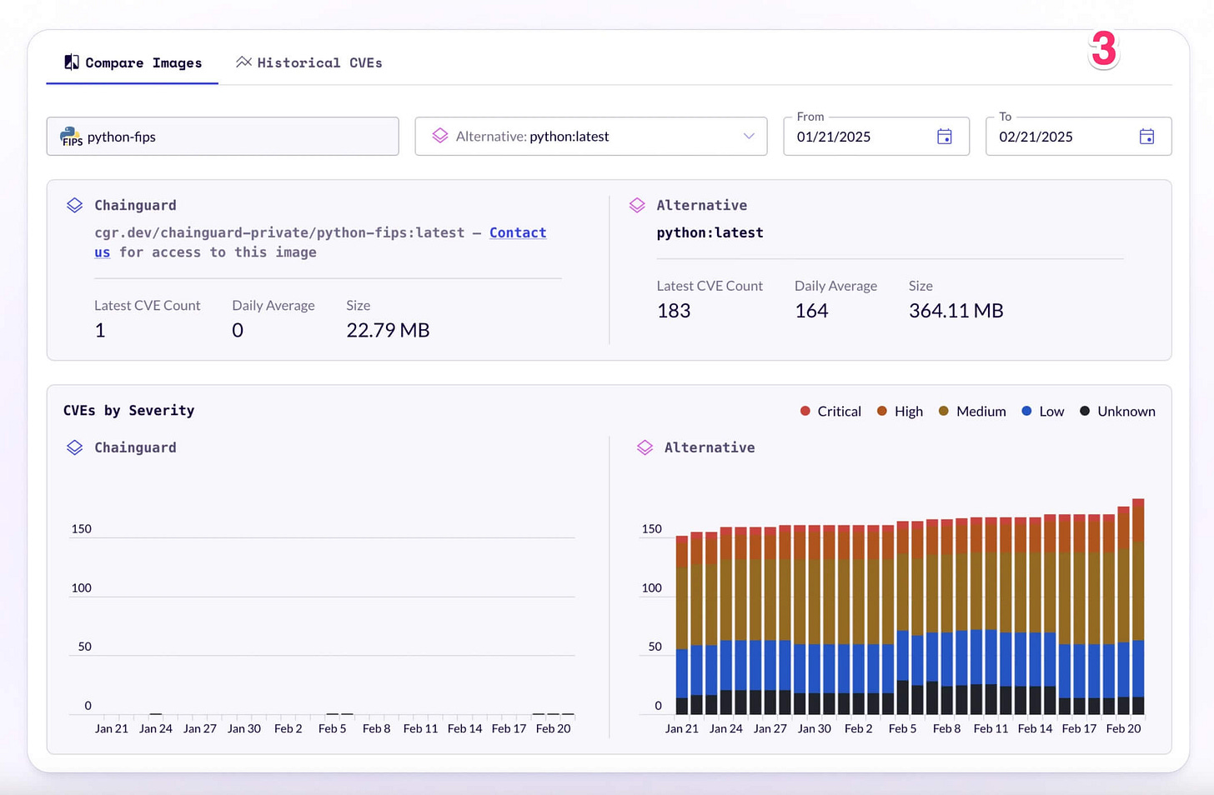Image resolution: width=1214 pixels, height=795 pixels.
Task: Click the Historical CVEs chart icon
Action: pyautogui.click(x=243, y=62)
